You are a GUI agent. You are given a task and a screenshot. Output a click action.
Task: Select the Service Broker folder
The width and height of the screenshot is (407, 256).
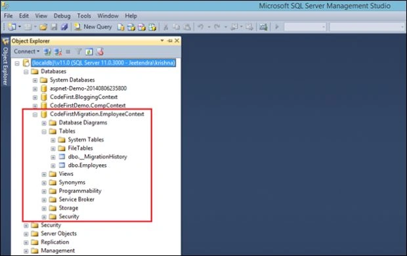(77, 200)
